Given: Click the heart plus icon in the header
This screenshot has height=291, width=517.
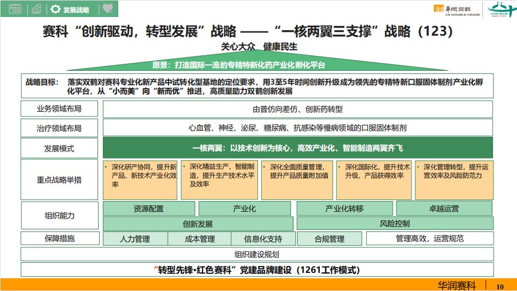Looking at the screenshot, I should (108, 9).
